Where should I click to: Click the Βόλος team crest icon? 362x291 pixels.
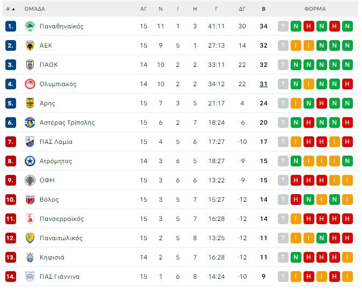[x=30, y=200]
